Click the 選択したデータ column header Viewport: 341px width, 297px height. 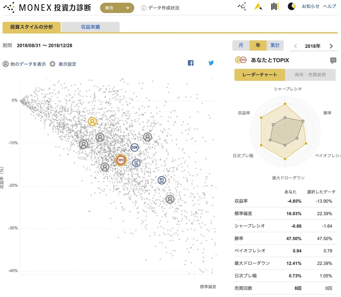pos(321,192)
